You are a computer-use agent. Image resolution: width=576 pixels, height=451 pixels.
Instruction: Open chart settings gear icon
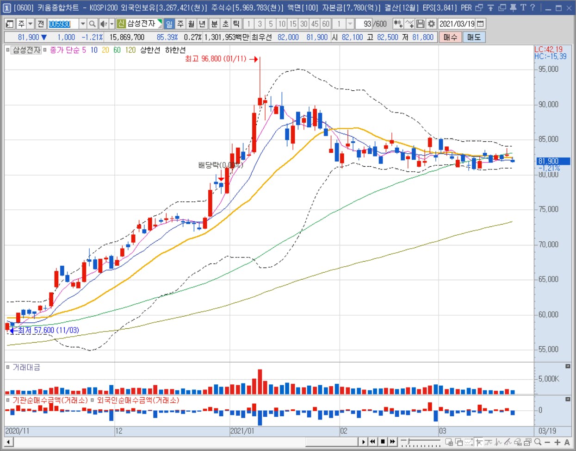click(432, 24)
